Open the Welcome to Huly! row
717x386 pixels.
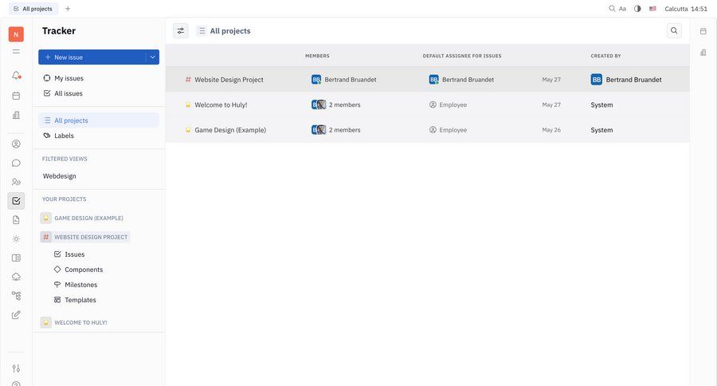[x=428, y=104]
